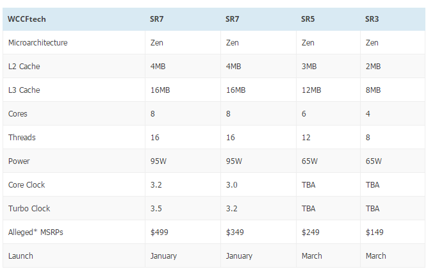Click the L3 Cache row label
Screen dimensions: 435x276
tap(24, 90)
